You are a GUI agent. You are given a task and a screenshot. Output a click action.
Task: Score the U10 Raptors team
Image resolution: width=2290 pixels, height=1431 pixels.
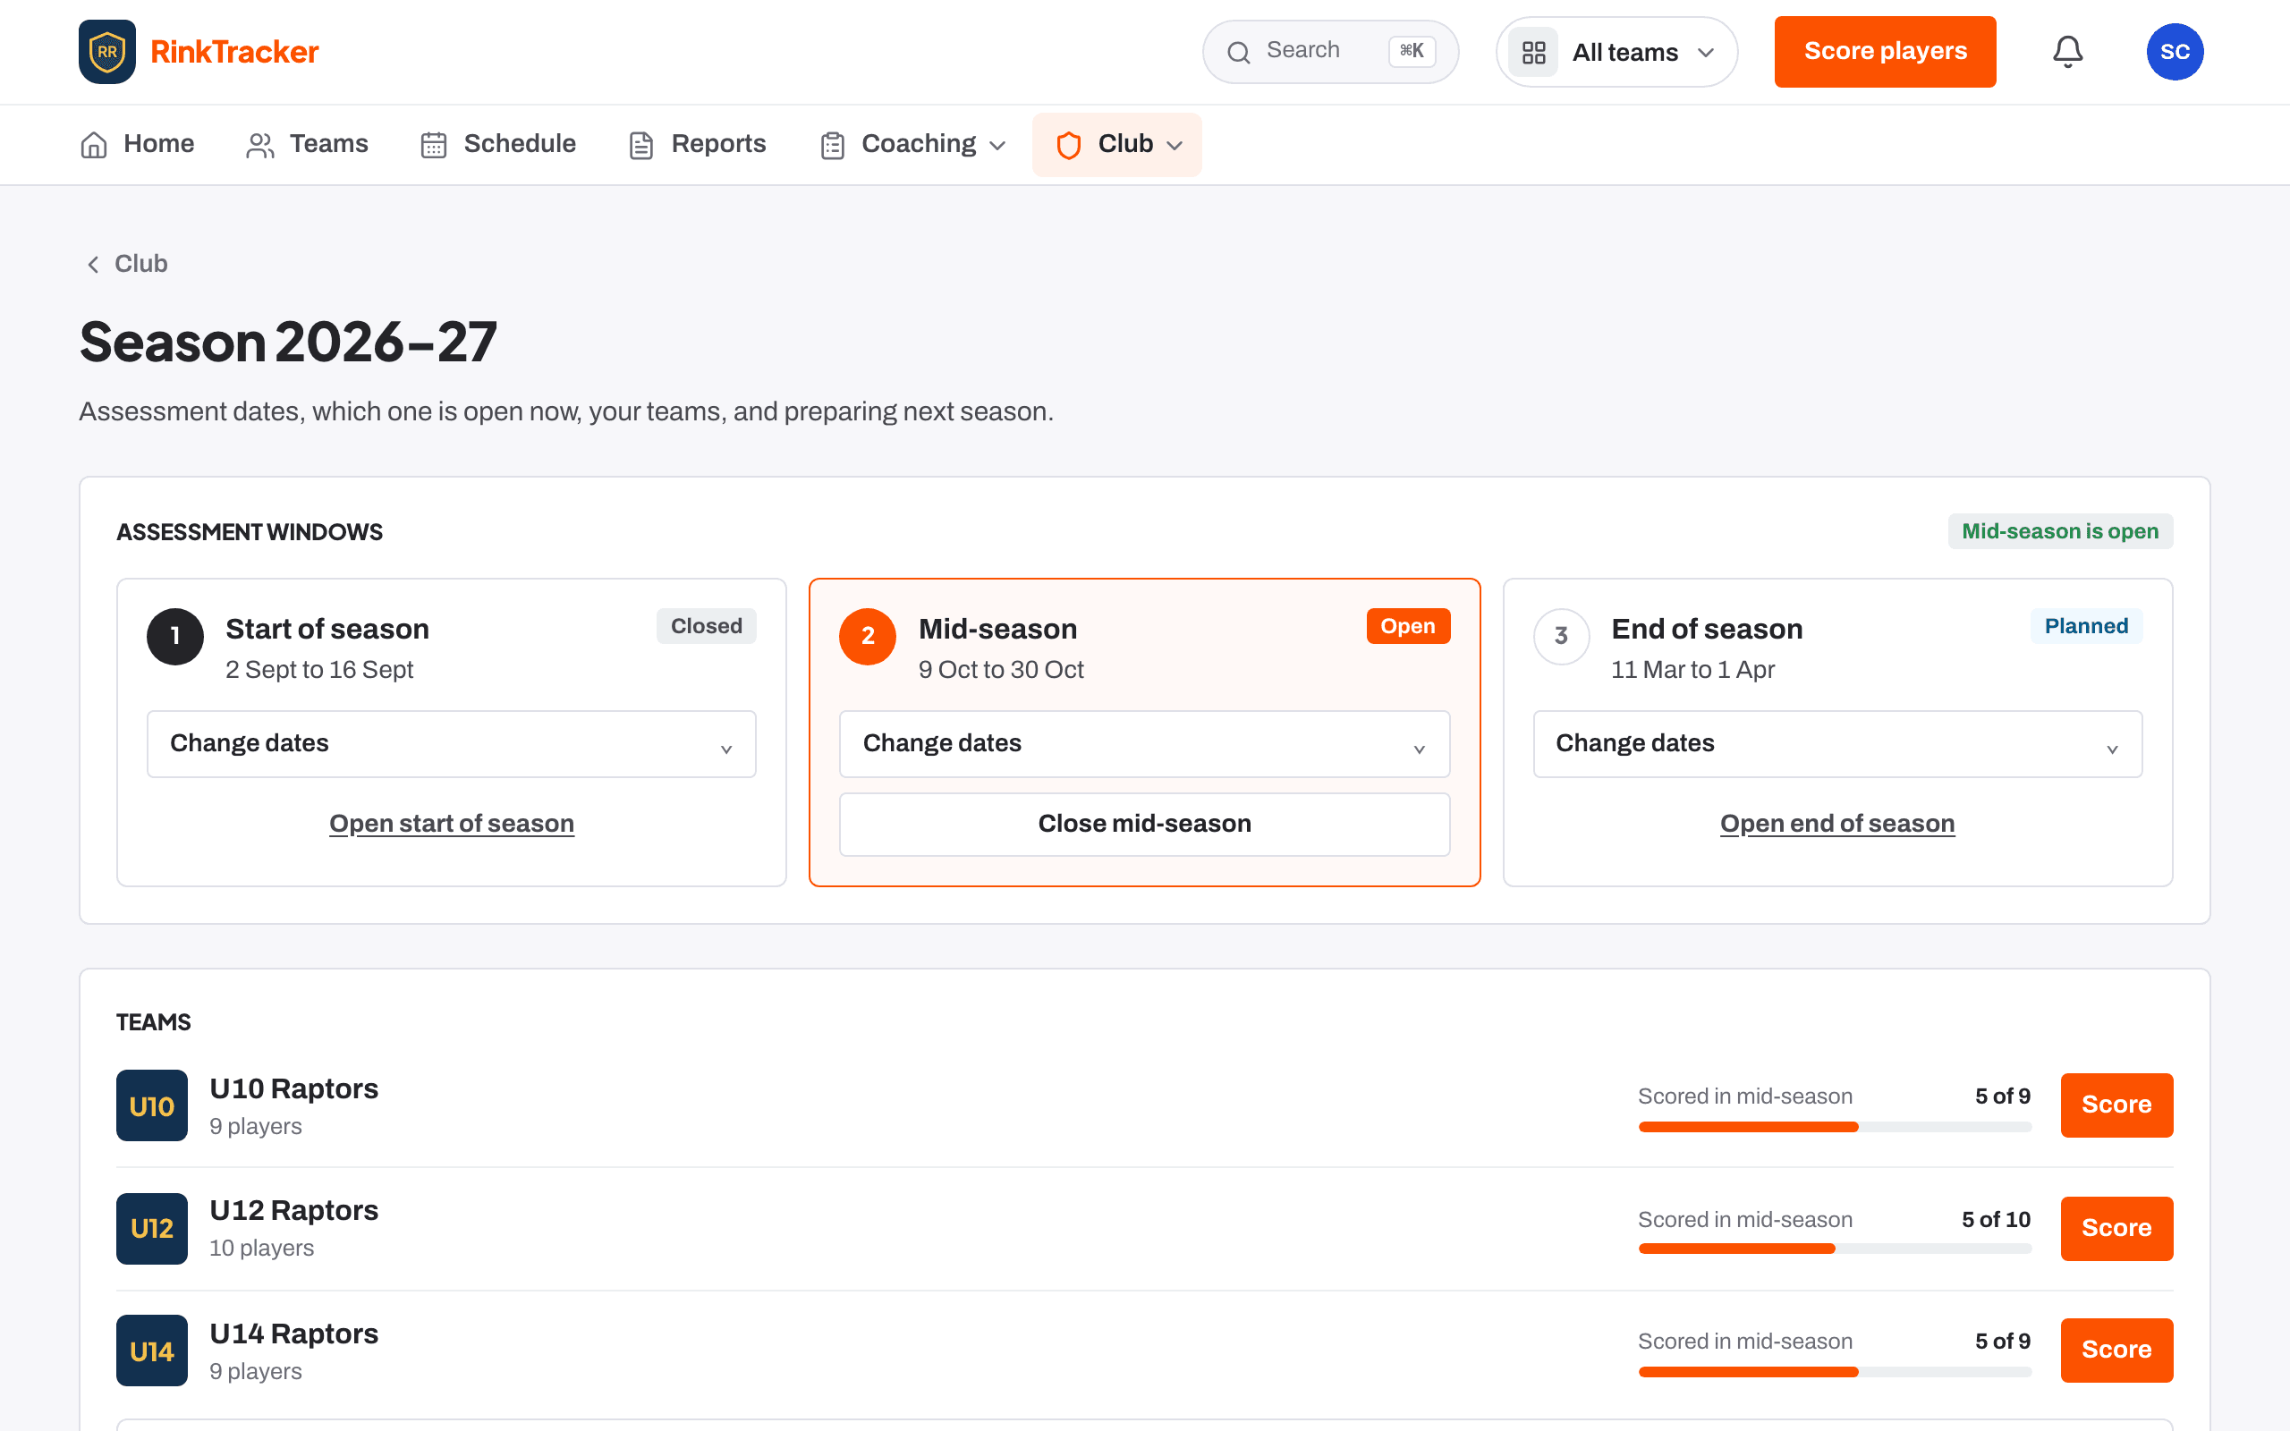point(2116,1105)
